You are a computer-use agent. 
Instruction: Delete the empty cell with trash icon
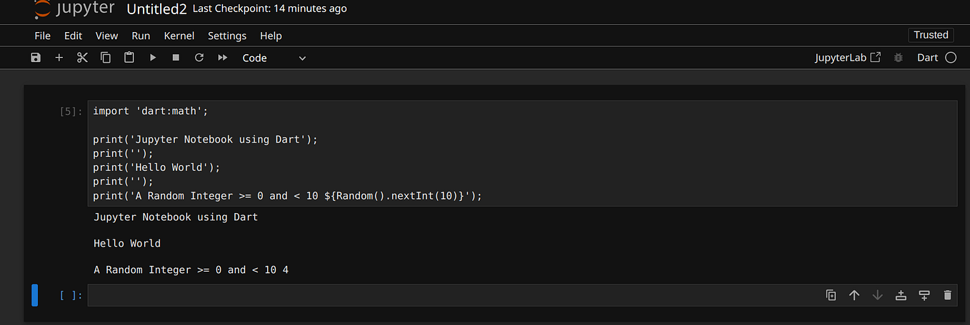tap(948, 295)
